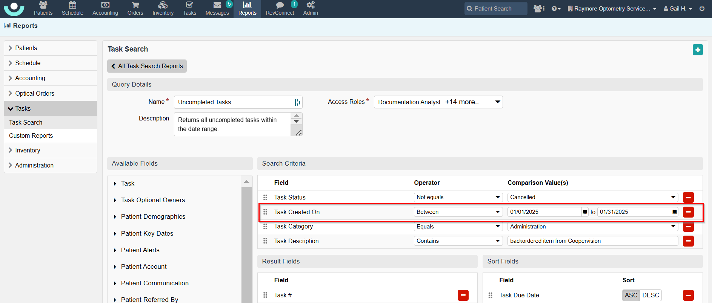This screenshot has width=712, height=303.
Task: Set sort order to DESC
Action: (650, 295)
